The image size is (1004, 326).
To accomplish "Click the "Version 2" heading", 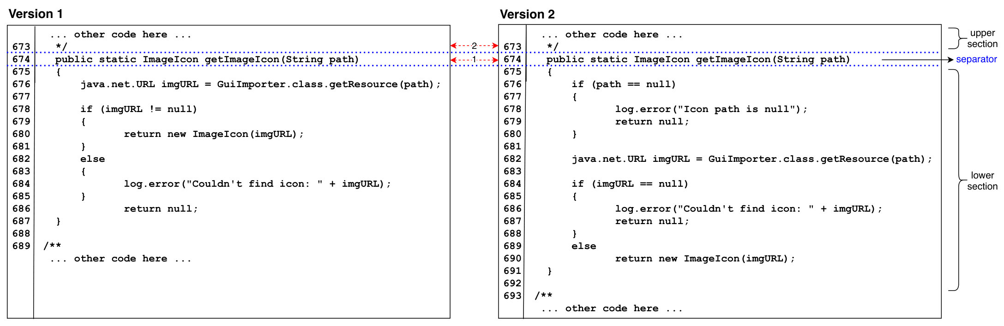I will tap(527, 14).
